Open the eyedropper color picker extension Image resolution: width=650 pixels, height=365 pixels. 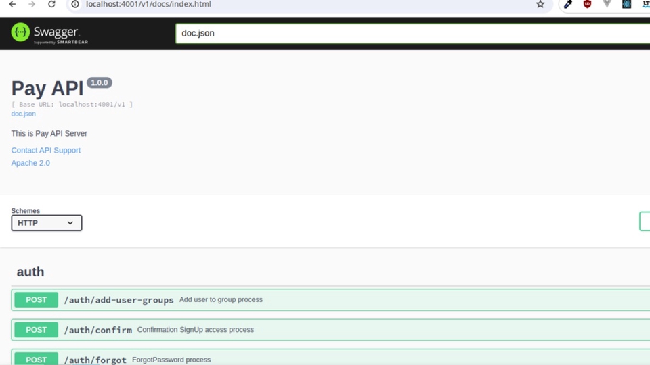click(x=568, y=4)
